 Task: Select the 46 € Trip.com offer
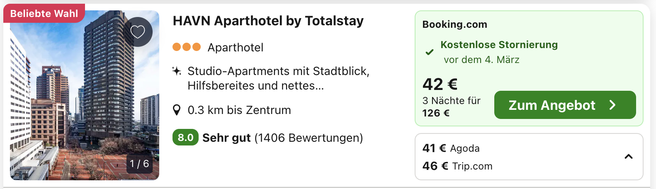(457, 166)
